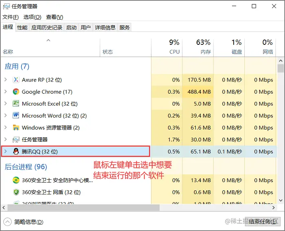The width and height of the screenshot is (285, 231).
Task: Switch to the 启动 tab
Action: point(71,27)
